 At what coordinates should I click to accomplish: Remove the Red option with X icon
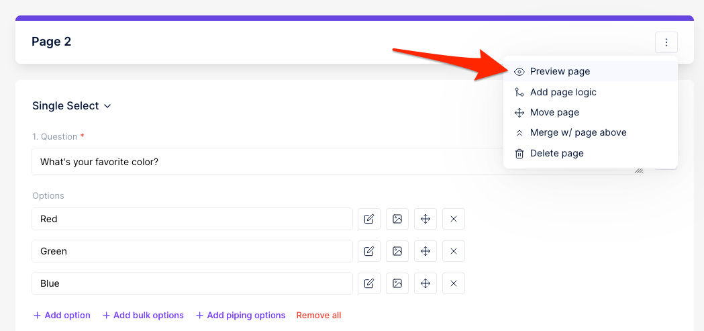coord(454,219)
